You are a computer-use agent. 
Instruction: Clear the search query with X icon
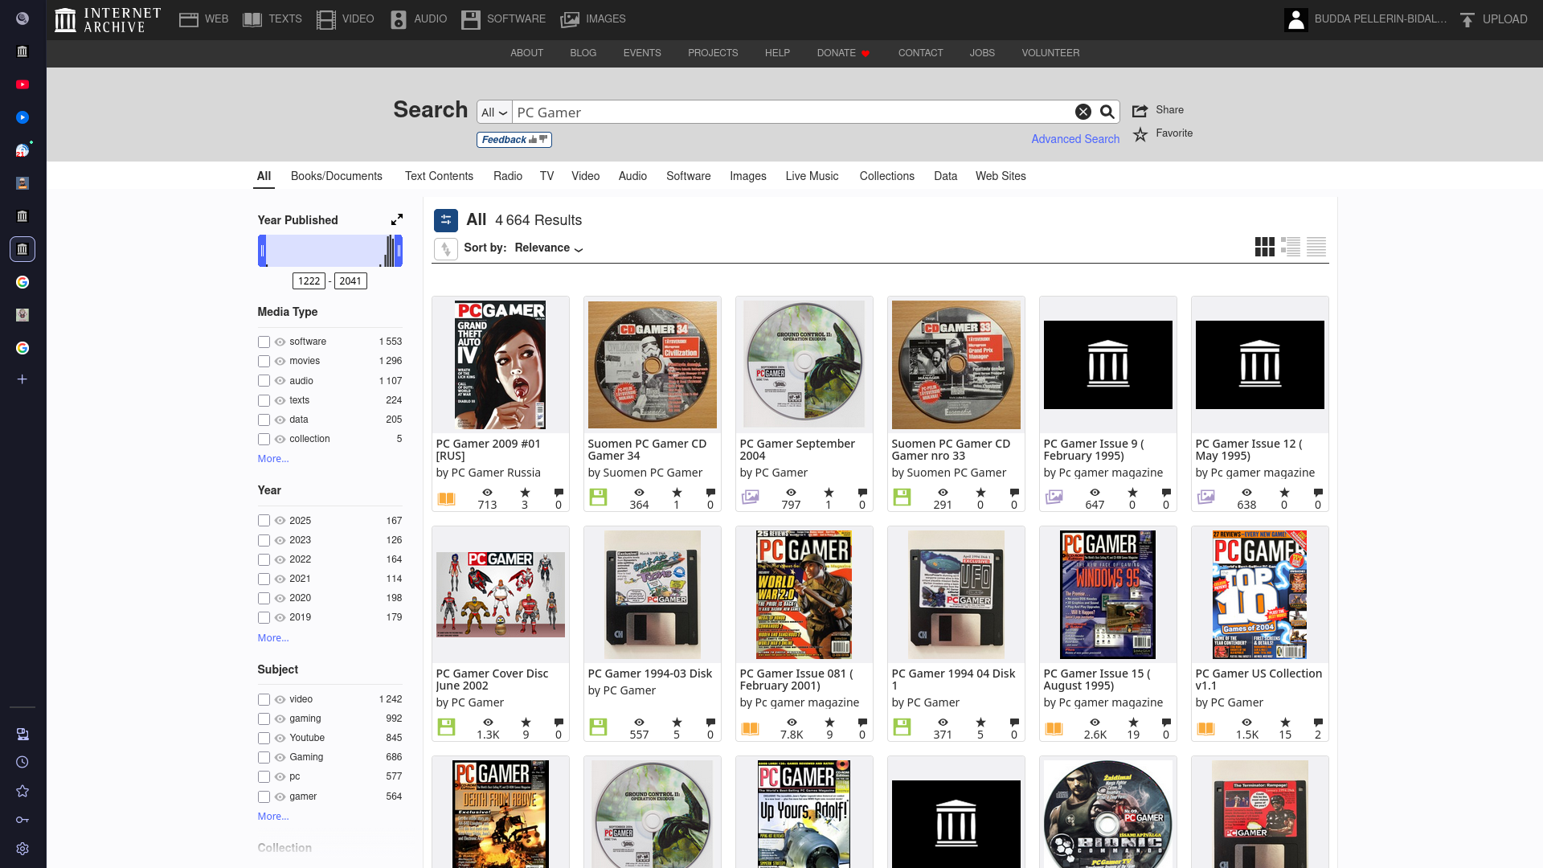point(1083,113)
